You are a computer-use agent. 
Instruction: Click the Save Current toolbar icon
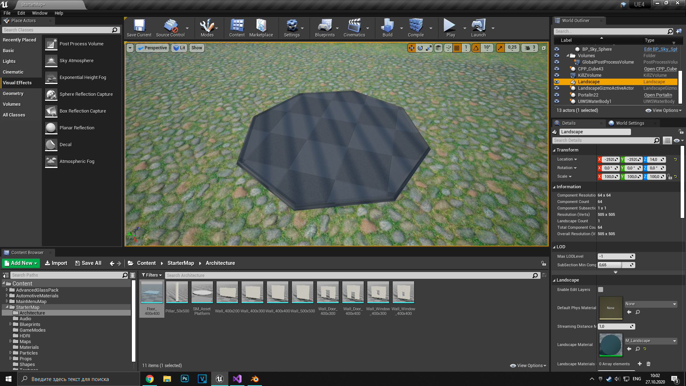(139, 28)
